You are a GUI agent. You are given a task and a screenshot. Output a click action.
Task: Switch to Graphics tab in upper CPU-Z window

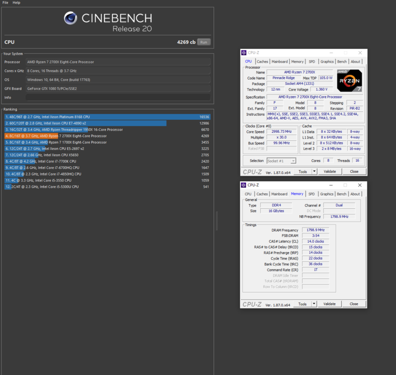327,61
